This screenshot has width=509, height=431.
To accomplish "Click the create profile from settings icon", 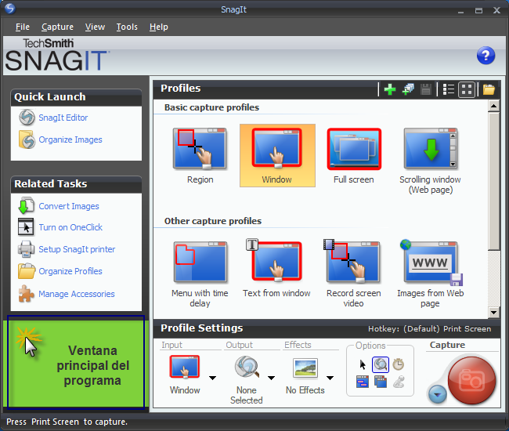I will pyautogui.click(x=408, y=89).
